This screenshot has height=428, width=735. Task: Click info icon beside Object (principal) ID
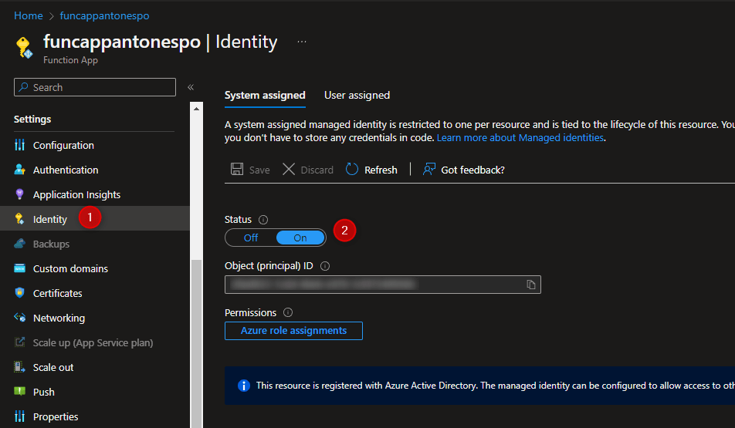[x=325, y=266]
